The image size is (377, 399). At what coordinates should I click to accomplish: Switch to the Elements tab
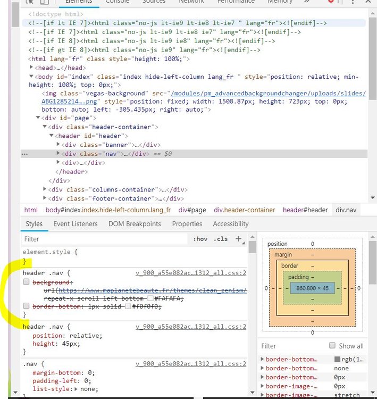(x=79, y=2)
